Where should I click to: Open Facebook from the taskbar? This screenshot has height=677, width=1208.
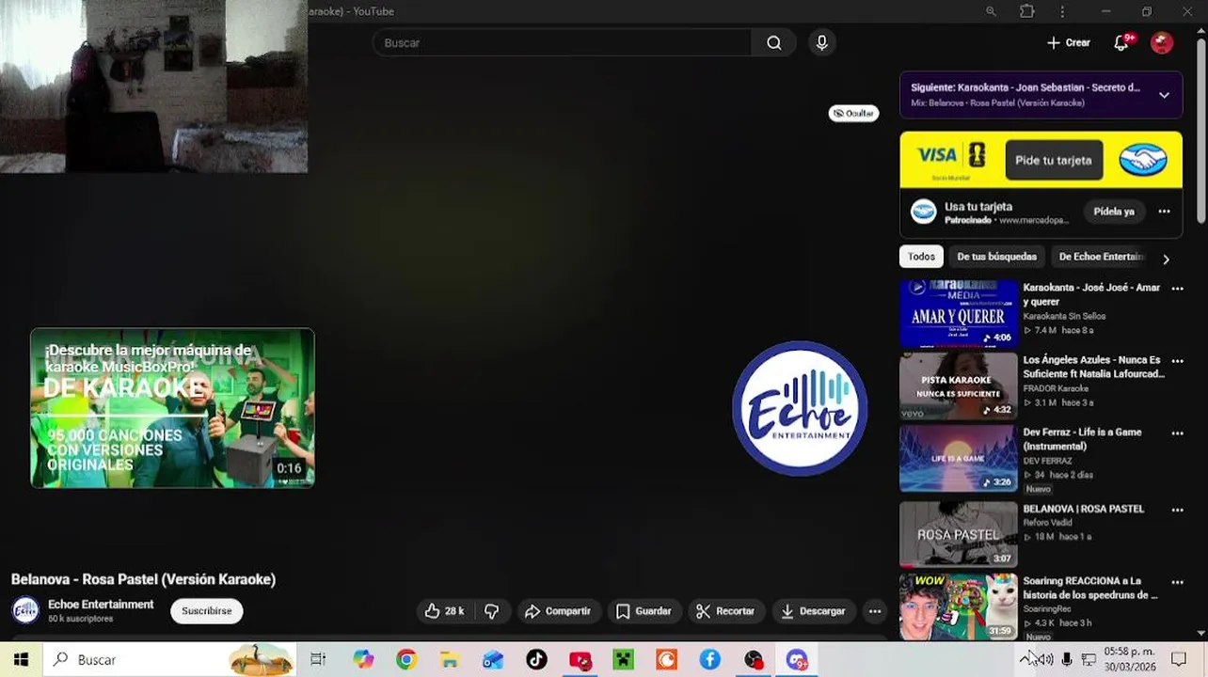(709, 660)
